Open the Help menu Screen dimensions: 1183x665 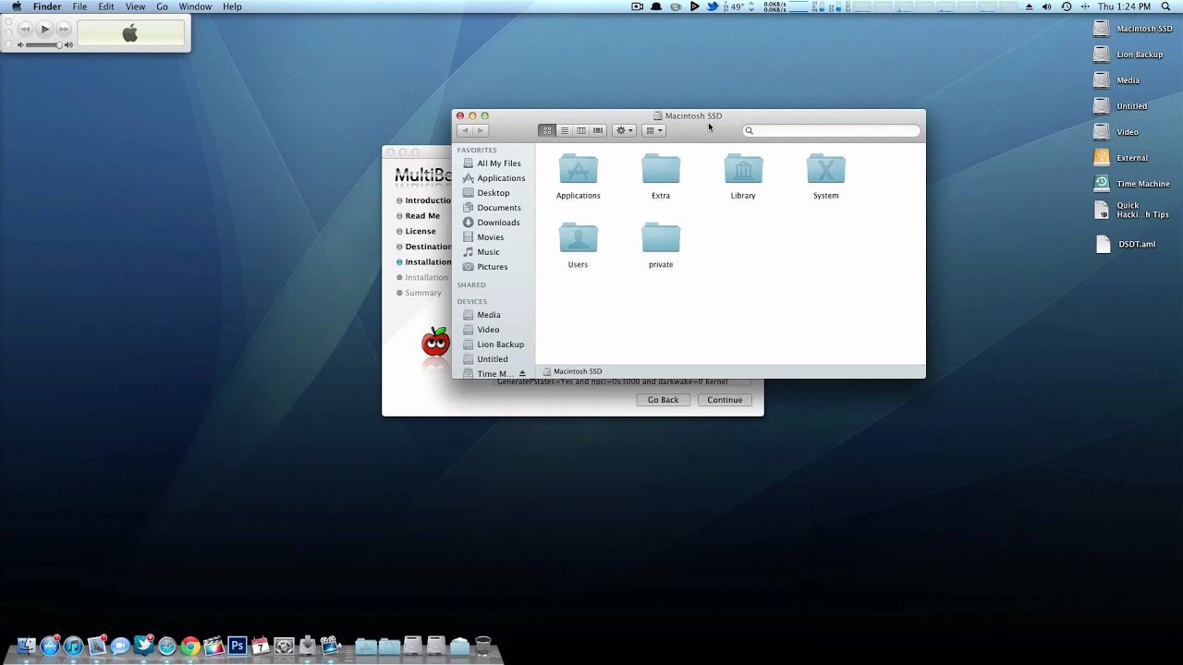[x=232, y=6]
